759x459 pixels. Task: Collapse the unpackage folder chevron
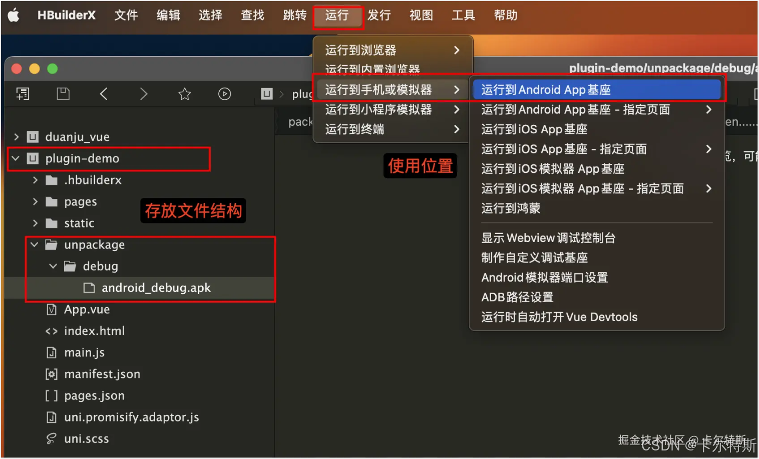click(x=35, y=245)
